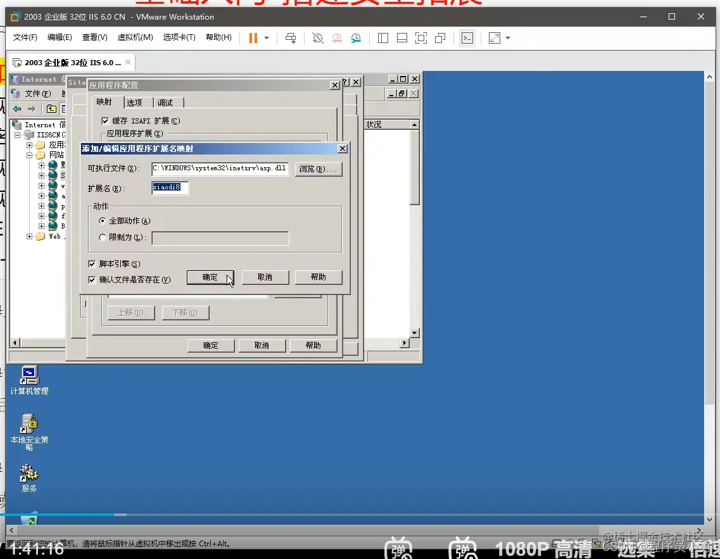Open the 虚拟机(M) menu
This screenshot has width=720, height=559.
click(135, 37)
